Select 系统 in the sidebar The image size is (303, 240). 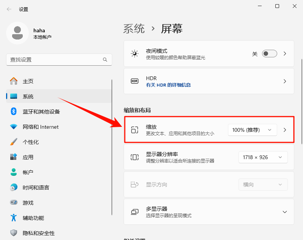click(x=59, y=96)
